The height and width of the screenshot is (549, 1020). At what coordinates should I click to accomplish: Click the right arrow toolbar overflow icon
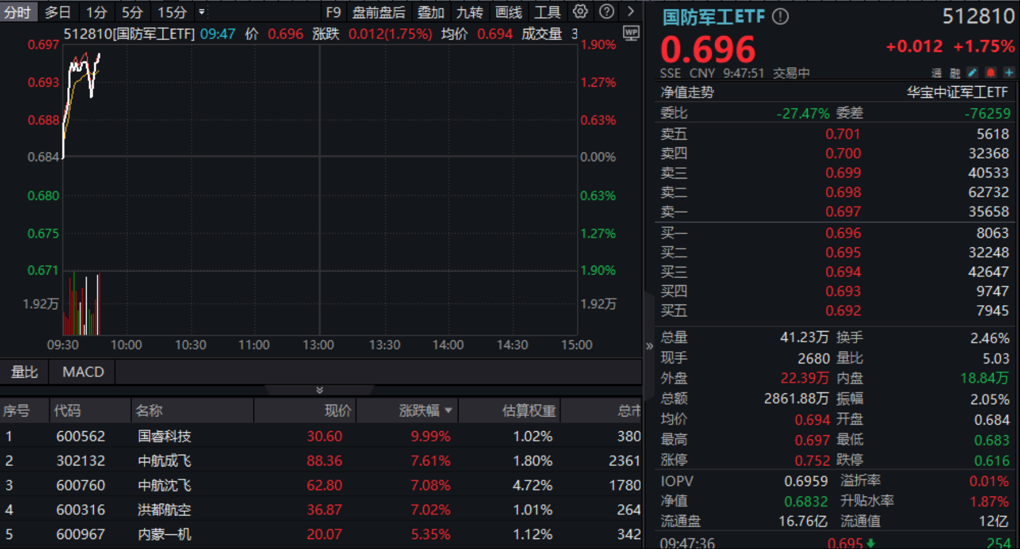coord(631,12)
